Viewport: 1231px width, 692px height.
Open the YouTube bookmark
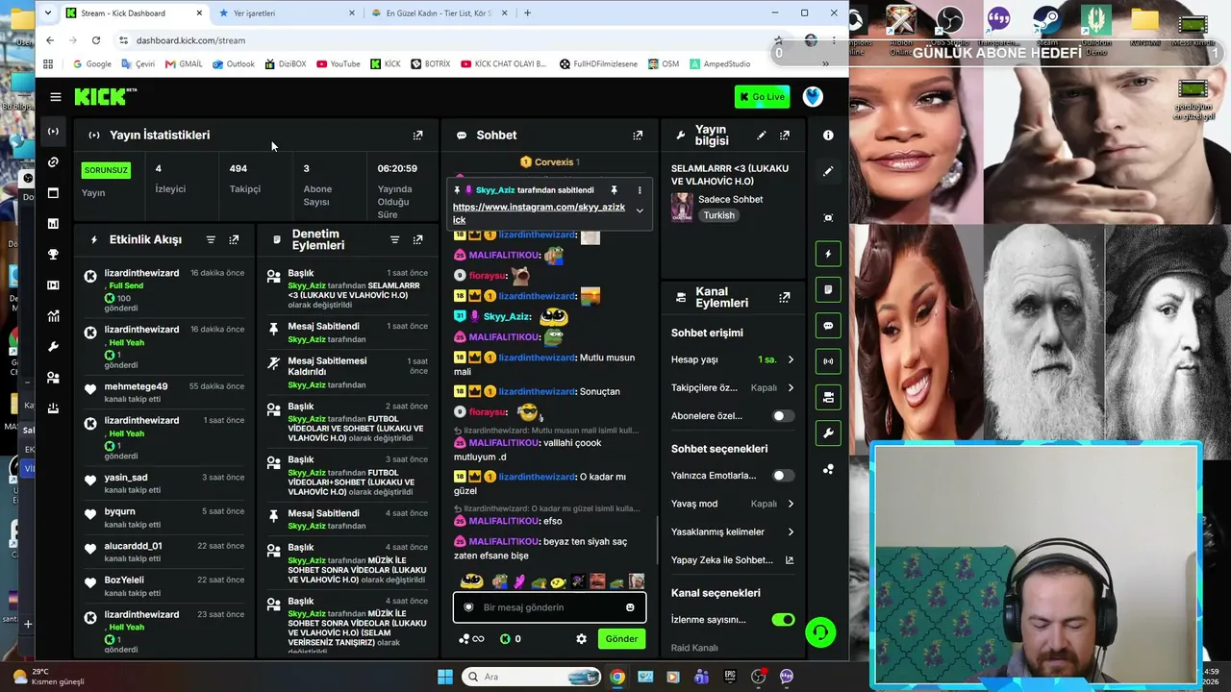tap(338, 64)
